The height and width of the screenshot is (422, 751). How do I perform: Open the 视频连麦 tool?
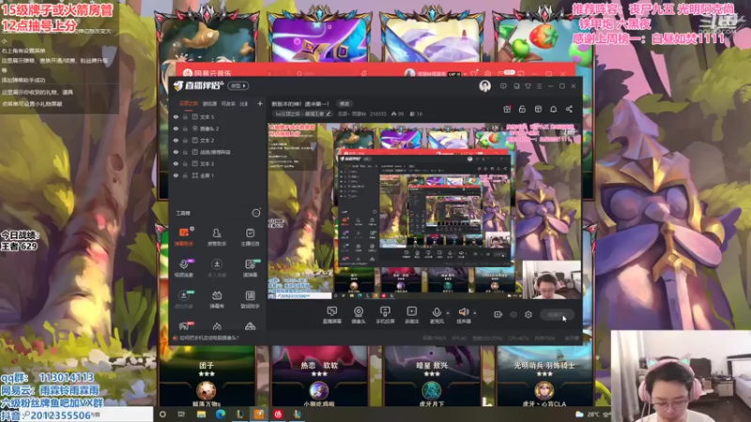click(x=183, y=268)
